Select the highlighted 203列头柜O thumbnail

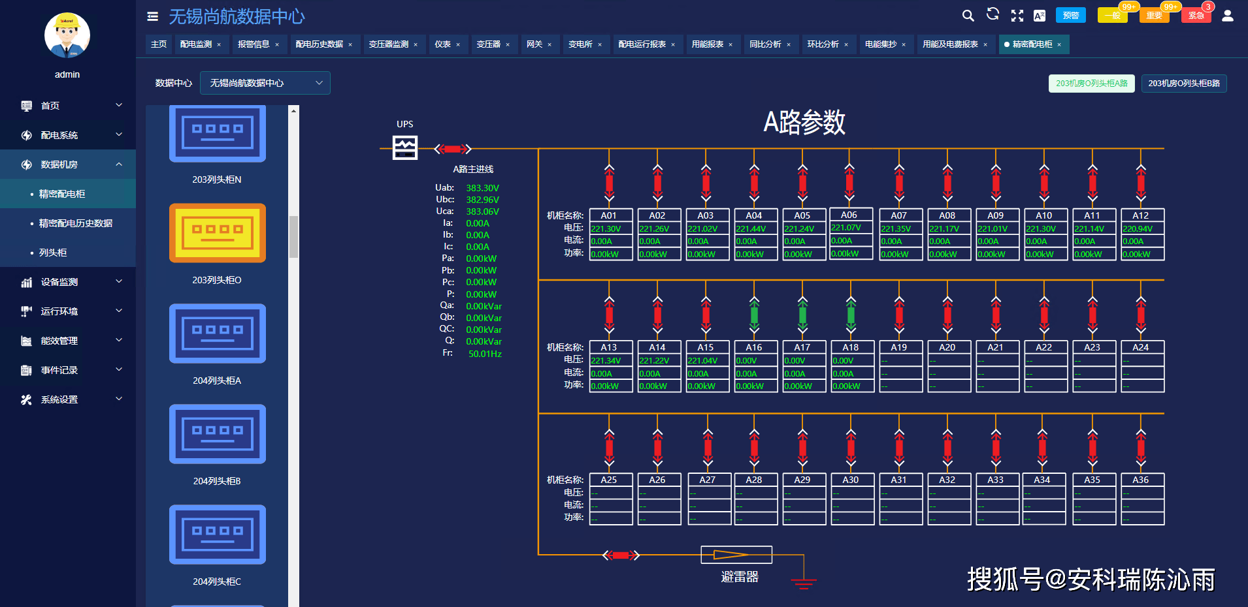point(217,233)
